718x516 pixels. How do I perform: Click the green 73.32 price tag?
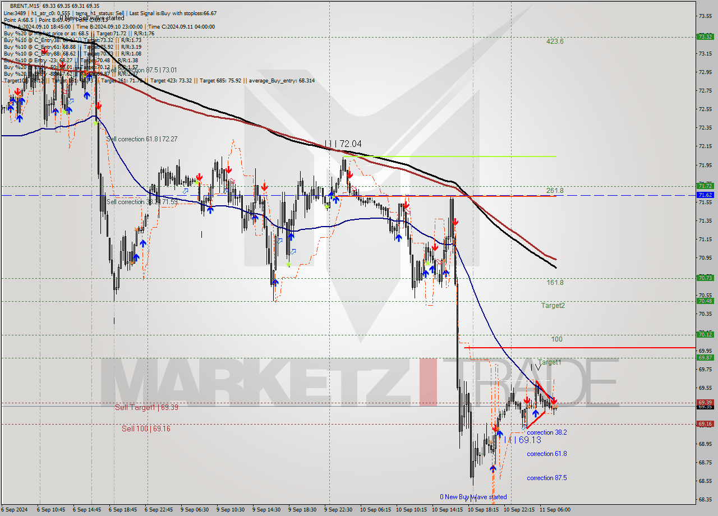[705, 36]
